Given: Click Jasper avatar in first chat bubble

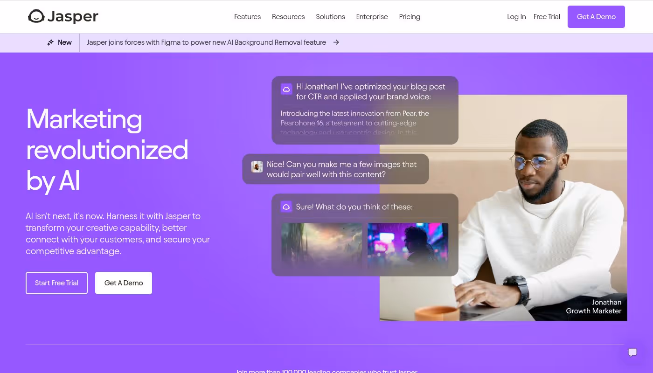Looking at the screenshot, I should coord(286,89).
